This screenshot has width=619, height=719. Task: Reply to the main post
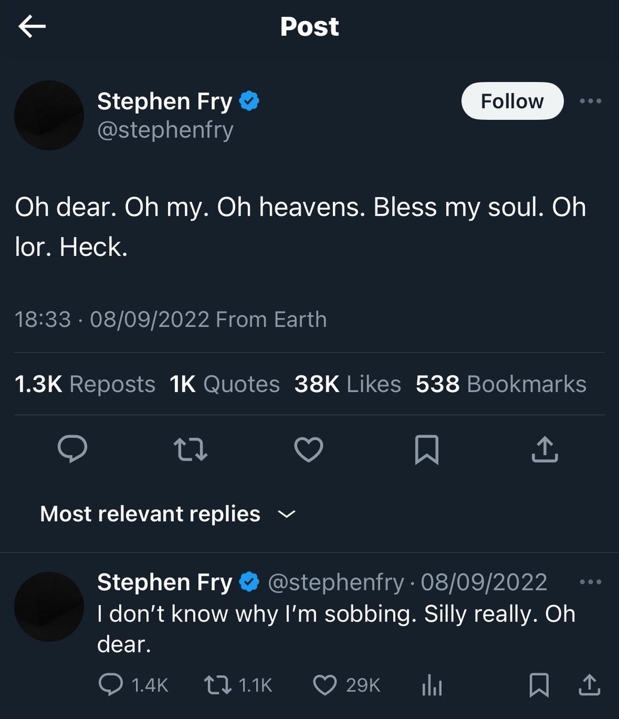click(x=72, y=449)
